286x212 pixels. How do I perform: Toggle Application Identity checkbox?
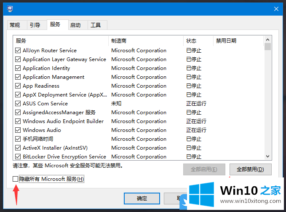18,68
